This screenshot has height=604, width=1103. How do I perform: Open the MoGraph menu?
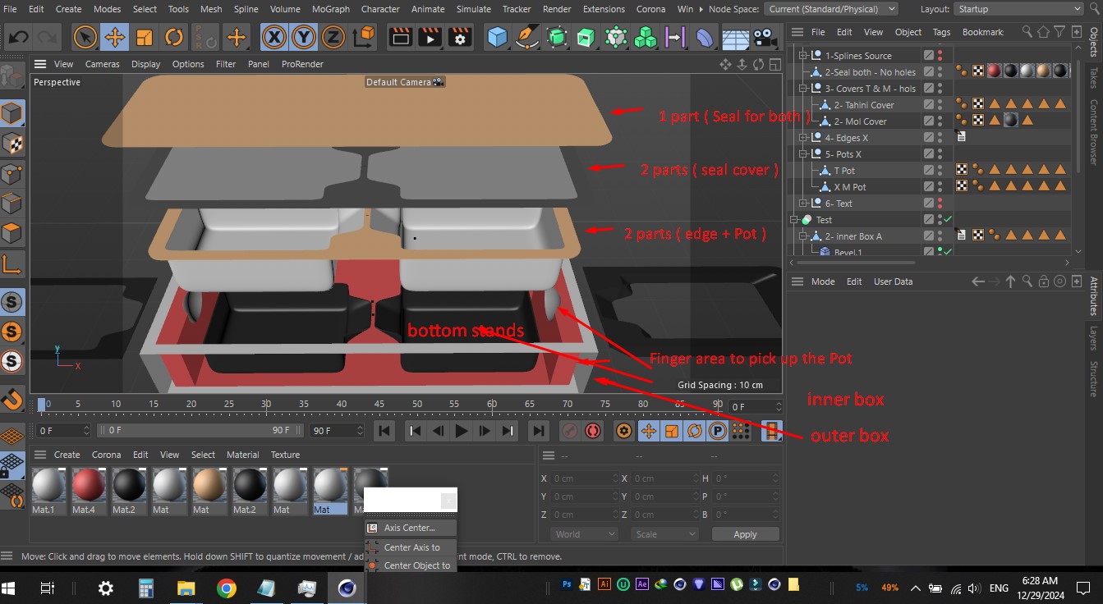(x=329, y=9)
